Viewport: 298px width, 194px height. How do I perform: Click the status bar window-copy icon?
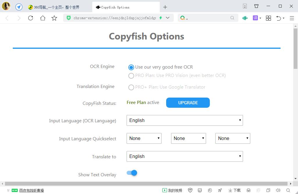tap(268, 190)
